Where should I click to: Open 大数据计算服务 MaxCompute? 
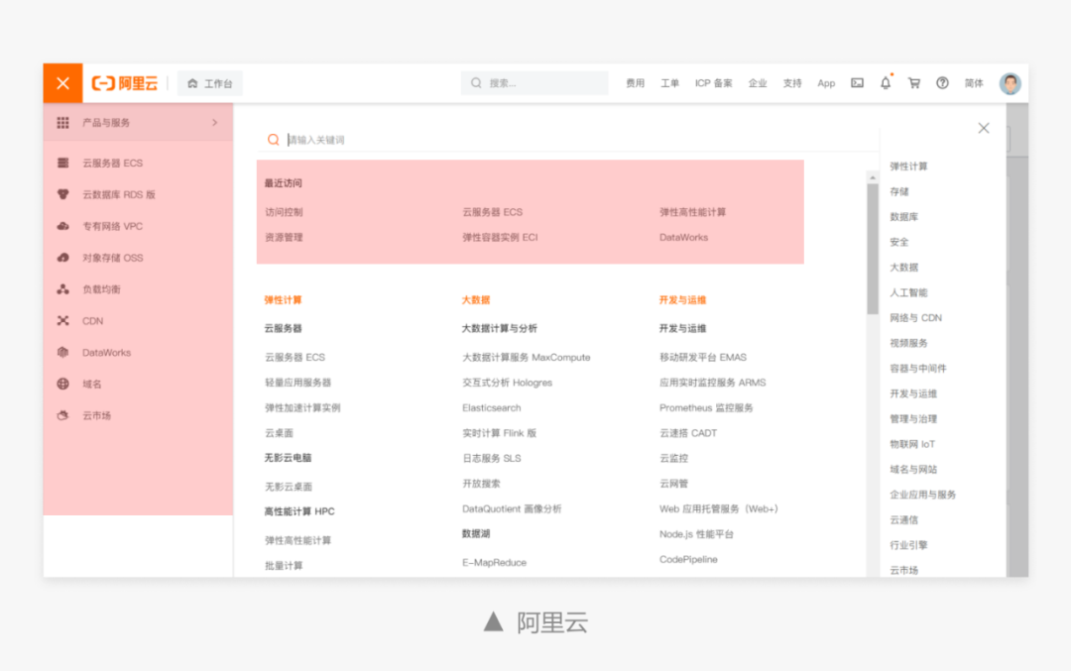[526, 357]
